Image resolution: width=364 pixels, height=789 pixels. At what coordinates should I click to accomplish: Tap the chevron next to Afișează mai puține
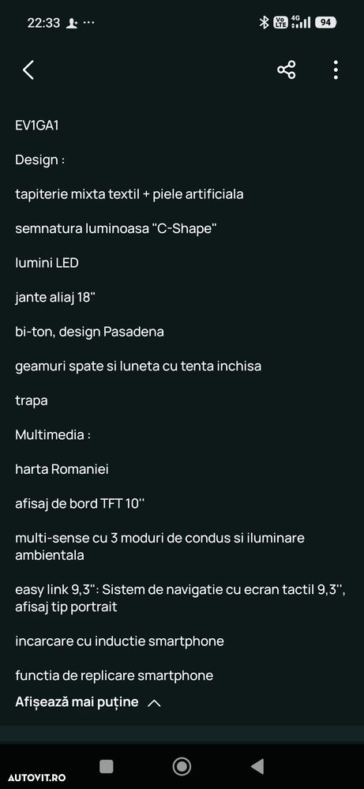[x=154, y=703]
